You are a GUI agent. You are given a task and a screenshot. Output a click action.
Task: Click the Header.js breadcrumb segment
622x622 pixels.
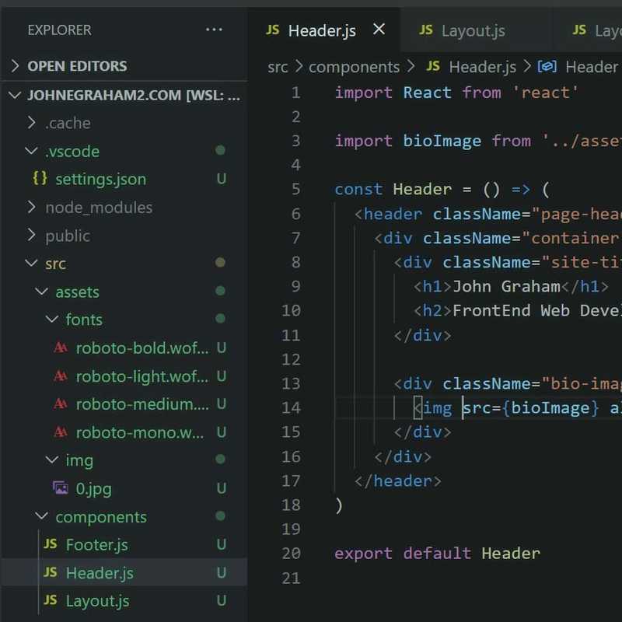click(482, 67)
